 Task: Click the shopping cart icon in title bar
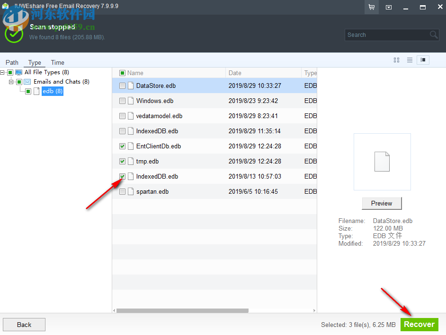(x=371, y=7)
